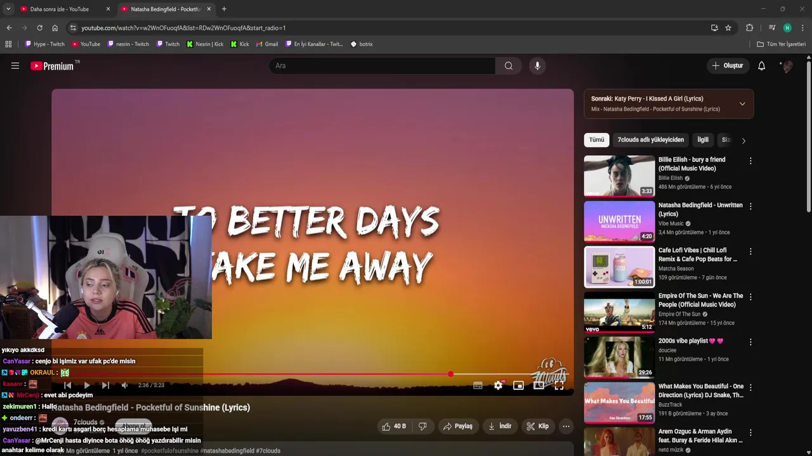The width and height of the screenshot is (812, 456).
Task: Start voice search with the microphone
Action: 537,66
